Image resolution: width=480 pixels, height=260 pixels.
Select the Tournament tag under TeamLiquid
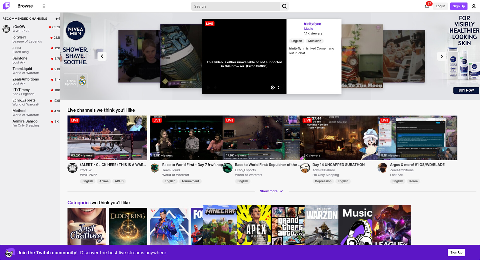click(190, 181)
